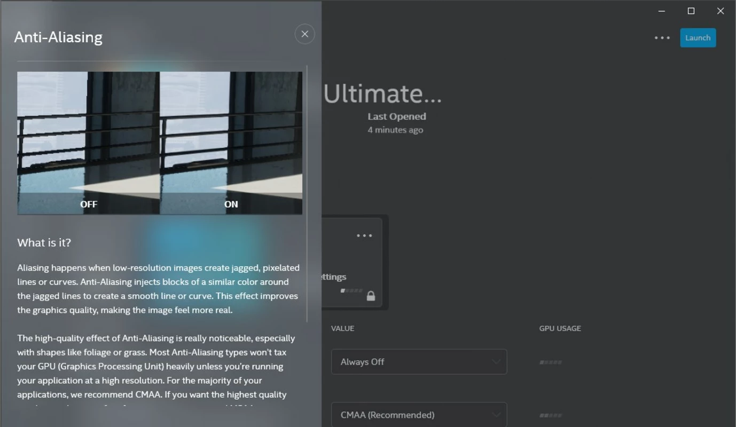736x427 pixels.
Task: Click the GPU usage meter beside Always Off
Action: tap(550, 362)
